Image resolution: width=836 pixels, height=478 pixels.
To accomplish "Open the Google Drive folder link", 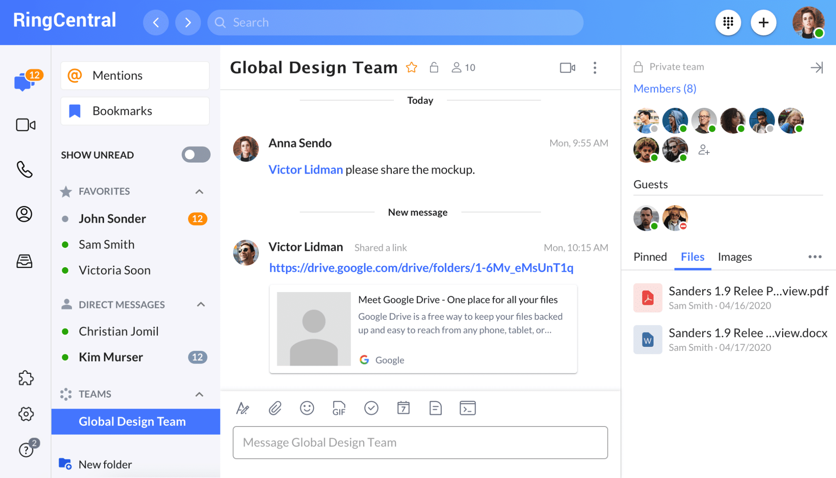I will (x=421, y=268).
